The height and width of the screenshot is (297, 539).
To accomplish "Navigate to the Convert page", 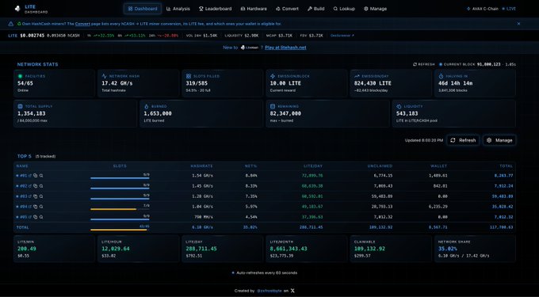I will (x=288, y=9).
